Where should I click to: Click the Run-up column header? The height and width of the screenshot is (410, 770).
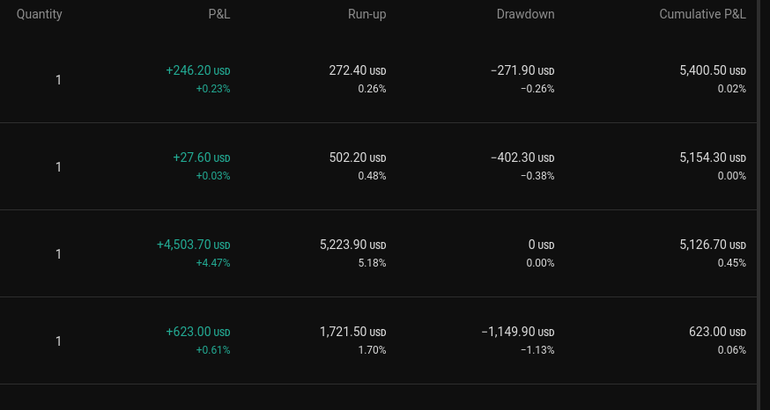click(366, 14)
